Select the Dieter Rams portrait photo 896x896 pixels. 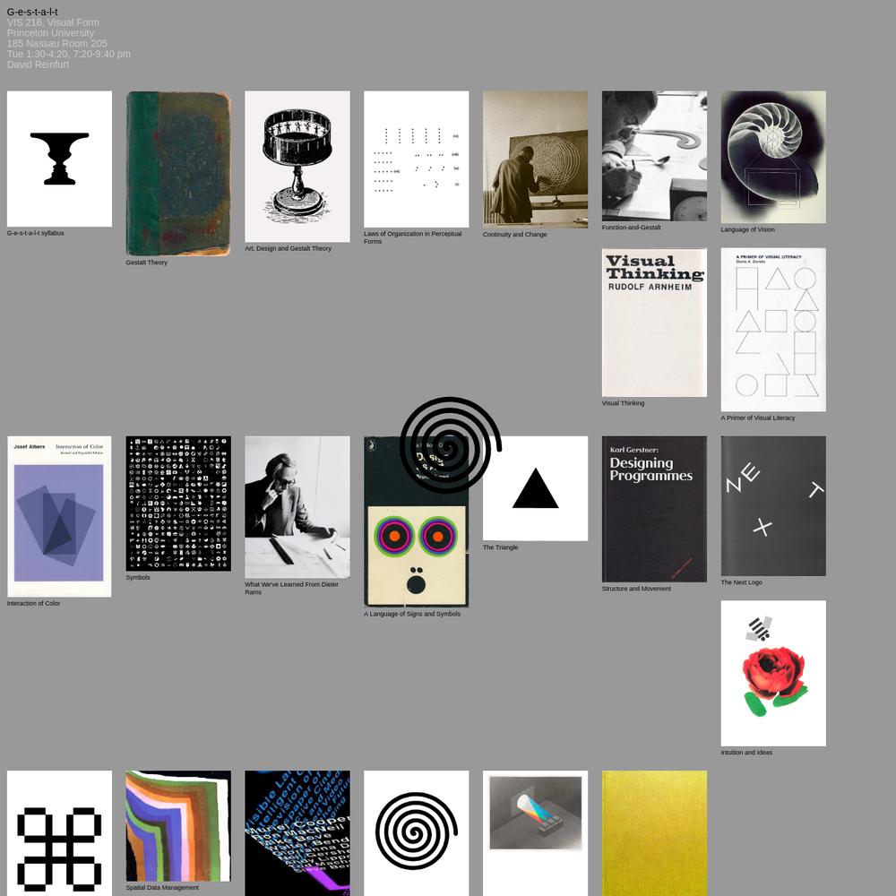pyautogui.click(x=297, y=507)
